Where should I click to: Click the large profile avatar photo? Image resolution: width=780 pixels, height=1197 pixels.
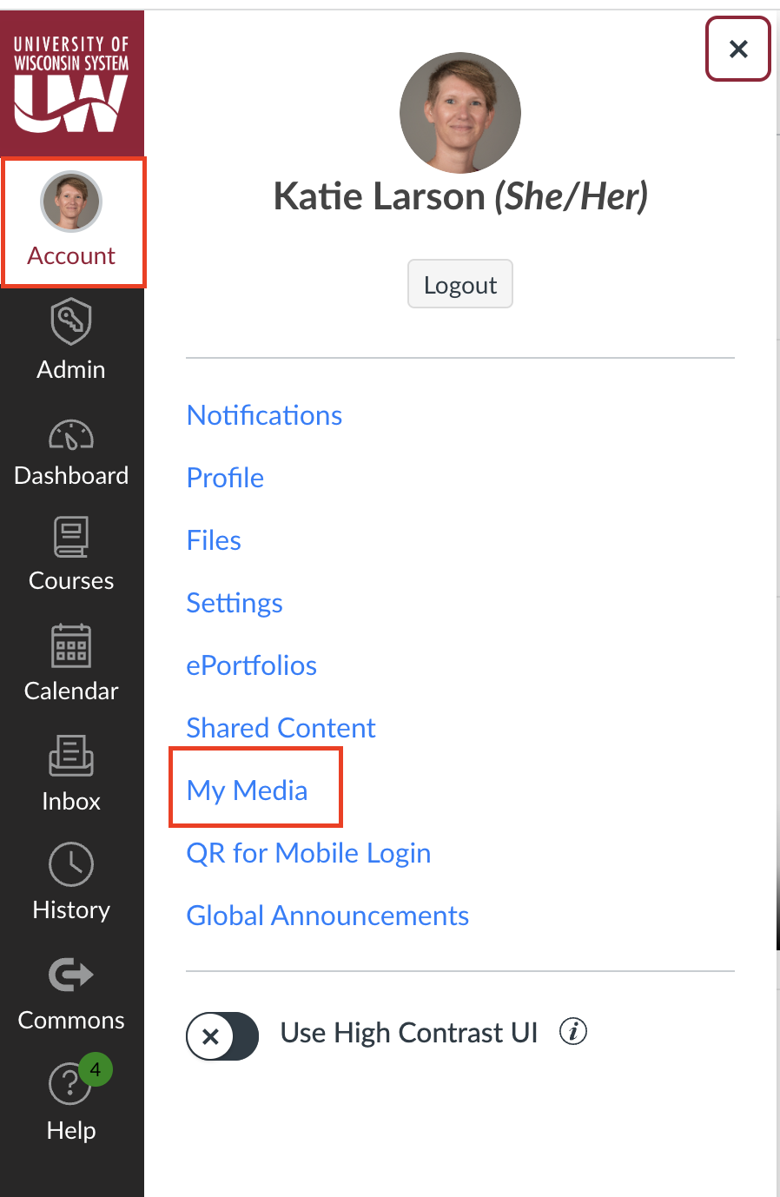point(460,113)
